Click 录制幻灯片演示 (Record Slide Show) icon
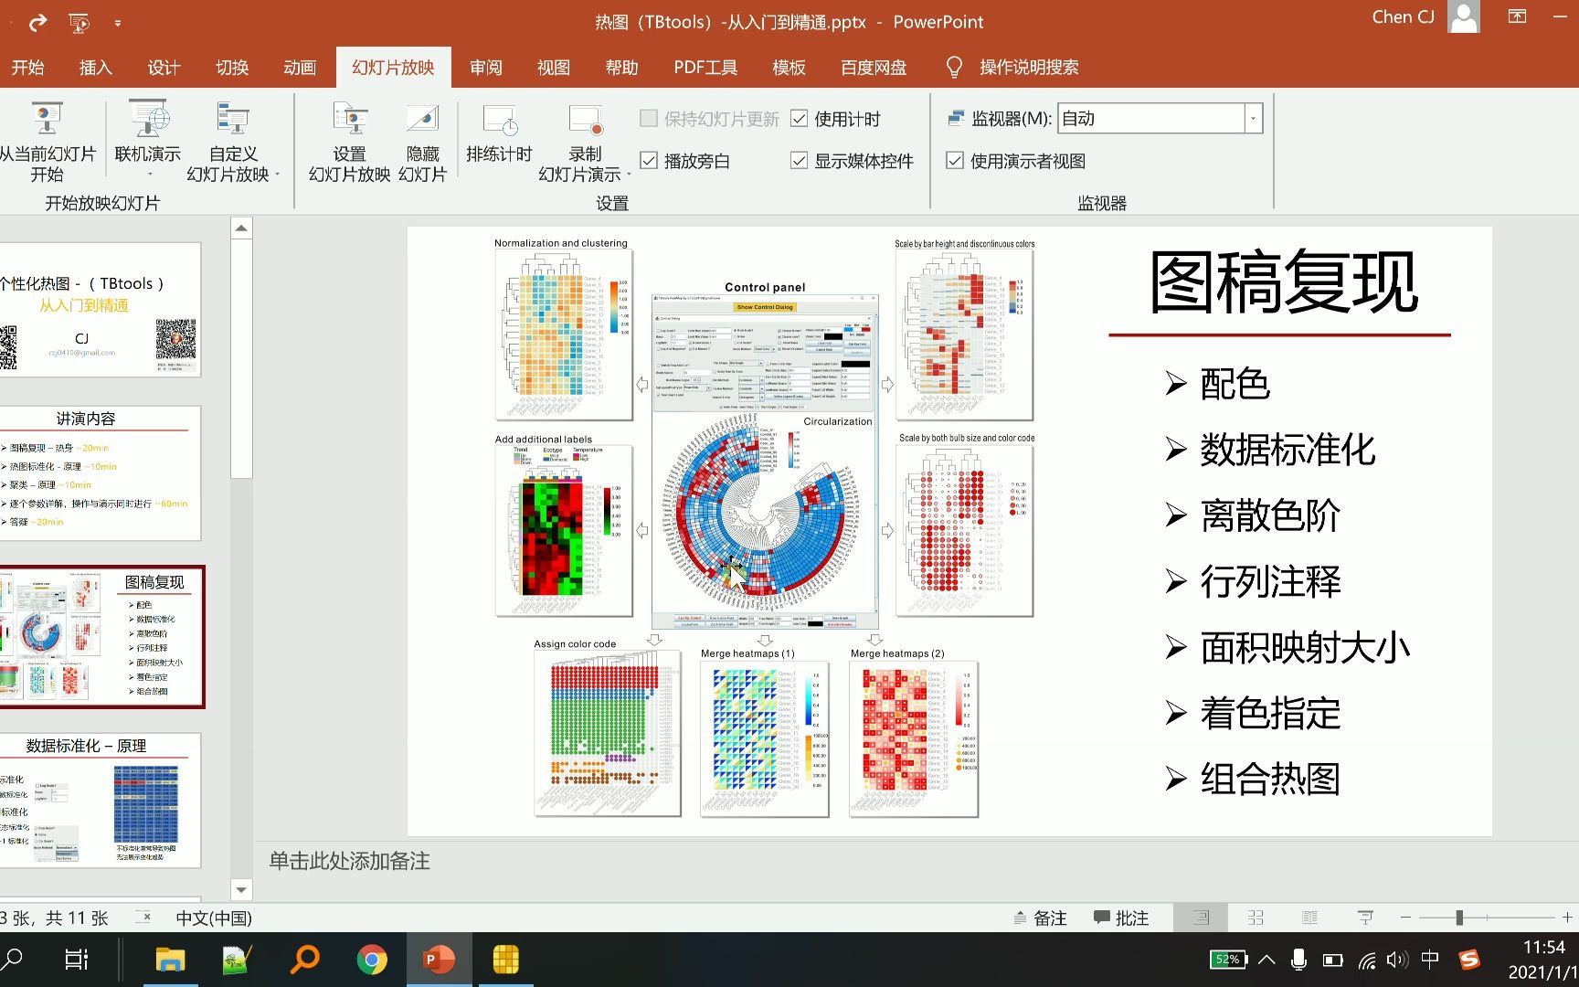Viewport: 1579px width, 987px height. (582, 137)
